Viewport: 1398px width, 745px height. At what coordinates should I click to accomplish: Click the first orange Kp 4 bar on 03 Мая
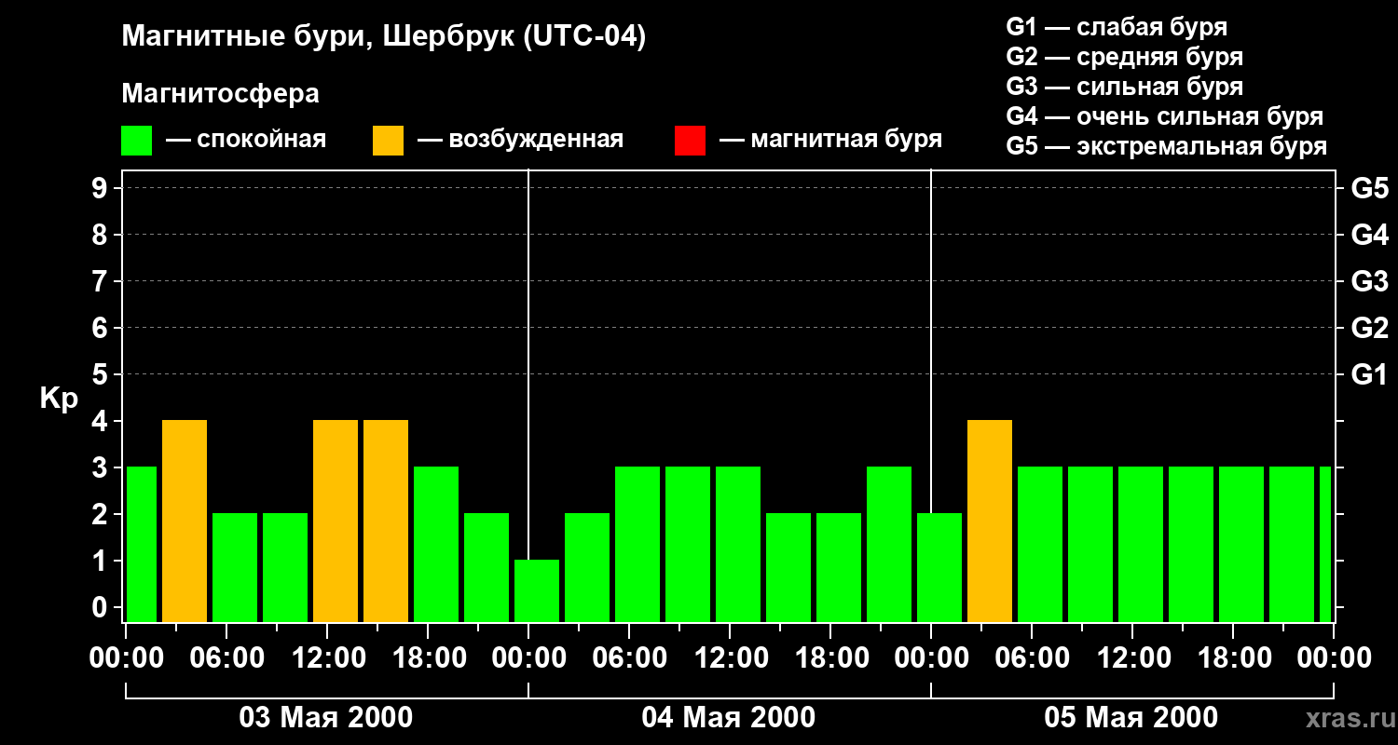[x=185, y=521]
